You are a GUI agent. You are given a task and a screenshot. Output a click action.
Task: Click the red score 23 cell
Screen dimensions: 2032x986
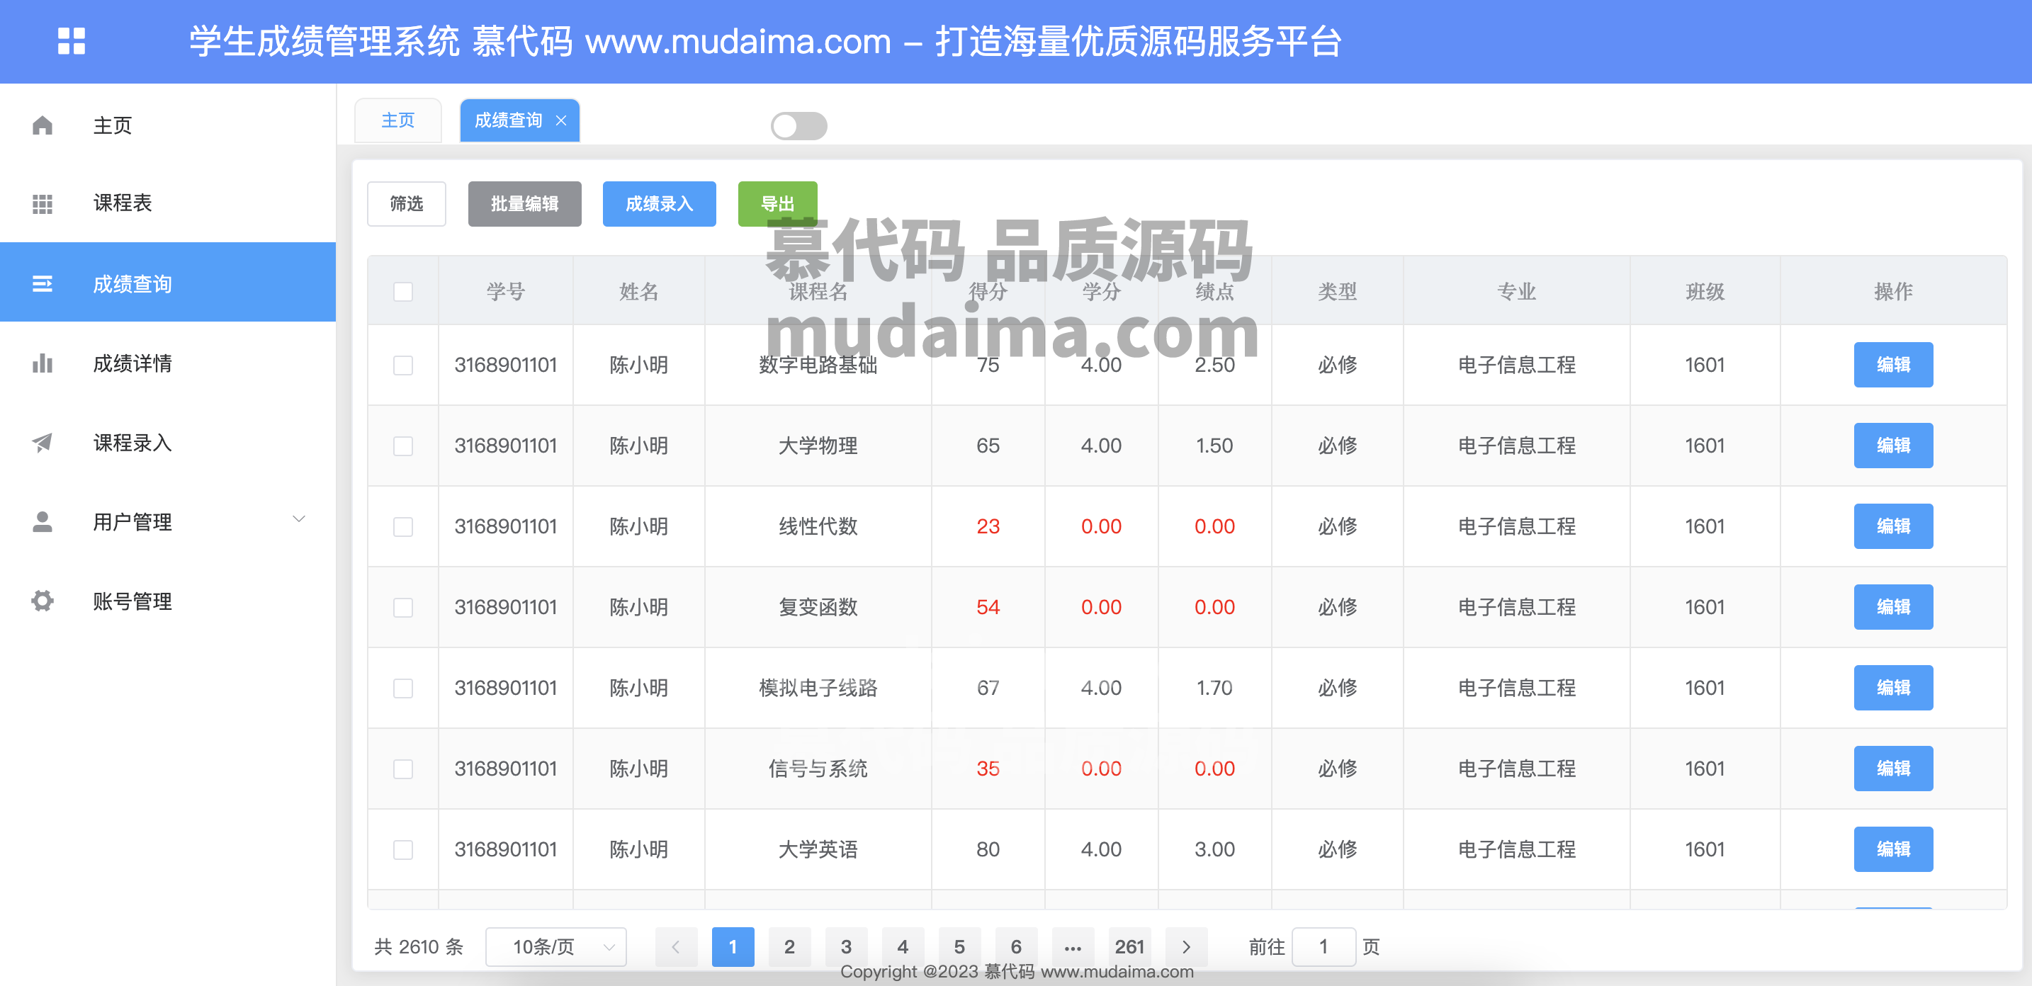988,527
